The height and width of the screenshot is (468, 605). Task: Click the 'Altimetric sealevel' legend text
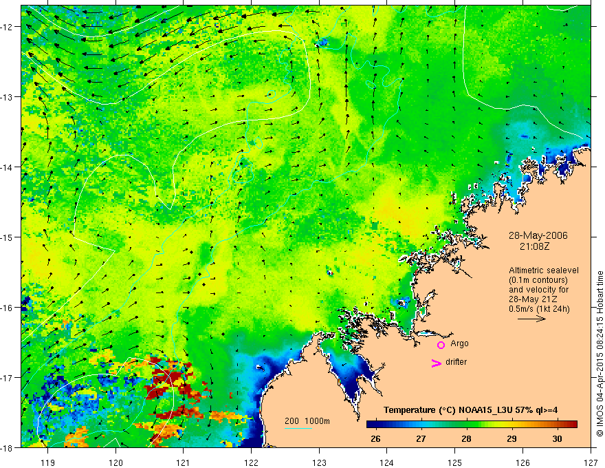coord(544,270)
